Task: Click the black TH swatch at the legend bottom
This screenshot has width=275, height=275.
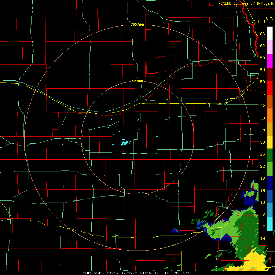Action: coord(270,238)
